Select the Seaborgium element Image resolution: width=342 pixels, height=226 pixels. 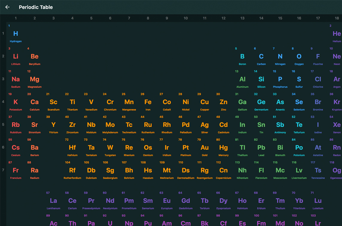coord(110,171)
